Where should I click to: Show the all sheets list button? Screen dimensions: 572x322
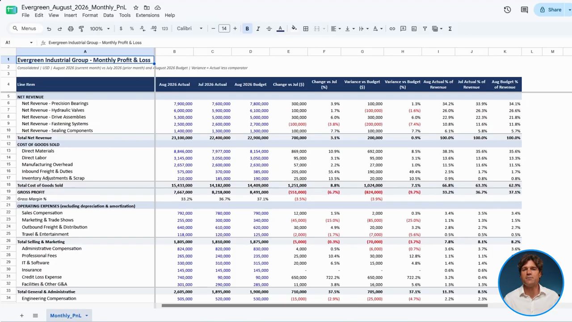35,316
